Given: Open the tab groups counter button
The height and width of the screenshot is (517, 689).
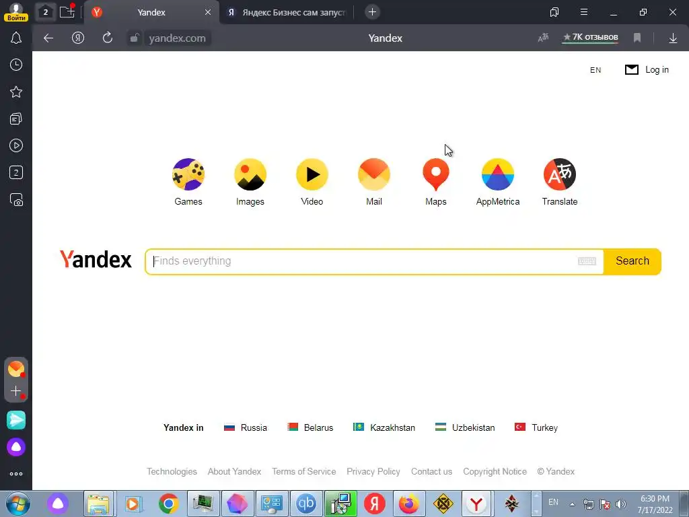Looking at the screenshot, I should coord(45,12).
